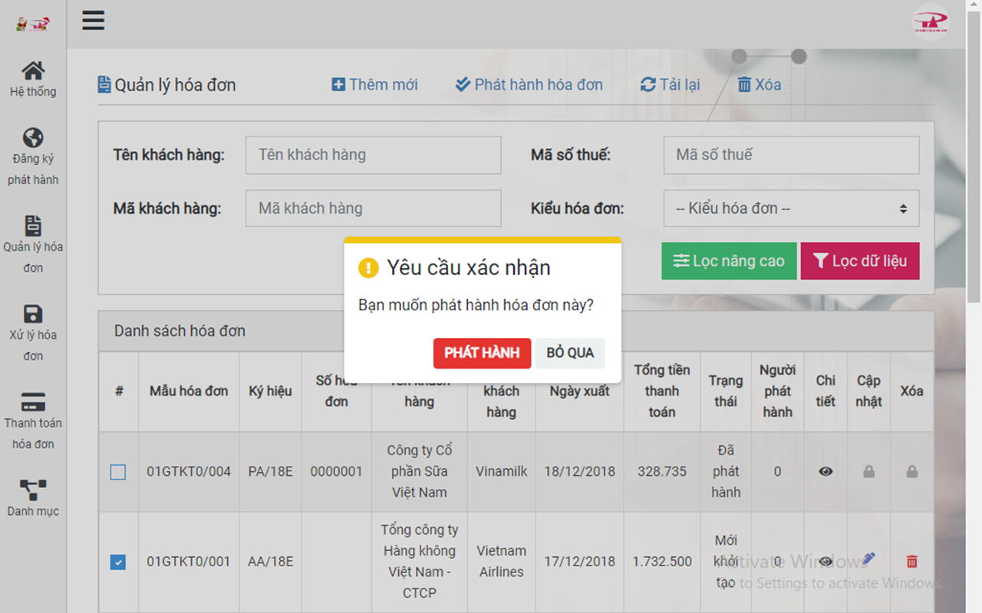This screenshot has height=613, width=982.
Task: Click Thêm mới toolbar item
Action: click(x=374, y=84)
